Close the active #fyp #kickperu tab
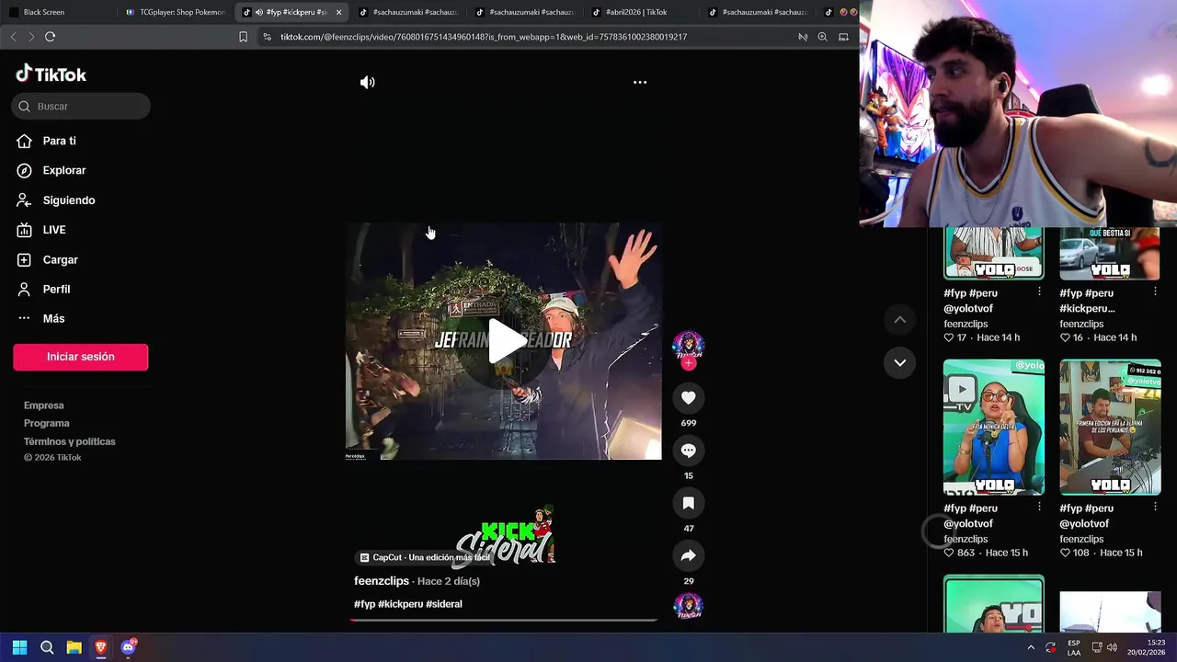Viewport: 1177px width, 662px height. pyautogui.click(x=338, y=12)
